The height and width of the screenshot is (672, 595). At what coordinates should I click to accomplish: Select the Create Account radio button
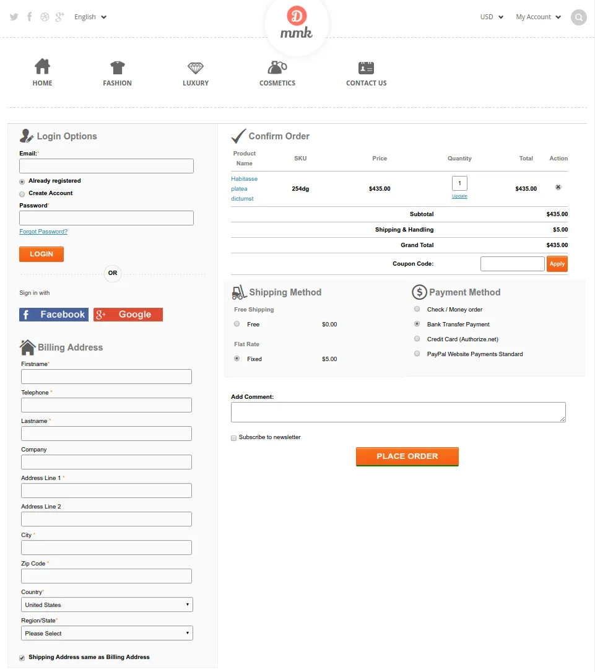point(22,194)
